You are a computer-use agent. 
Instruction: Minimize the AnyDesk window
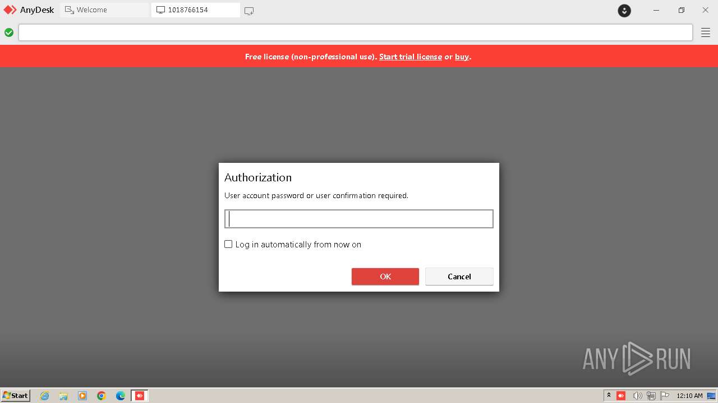click(656, 10)
